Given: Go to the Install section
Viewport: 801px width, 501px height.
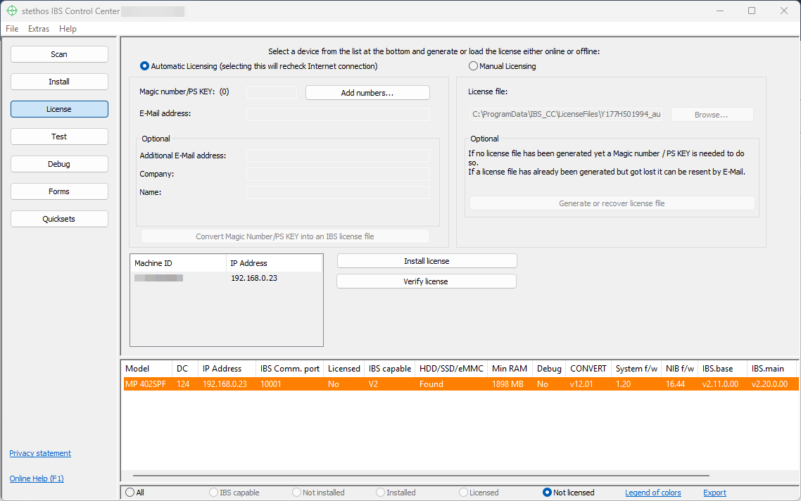Looking at the screenshot, I should point(59,82).
